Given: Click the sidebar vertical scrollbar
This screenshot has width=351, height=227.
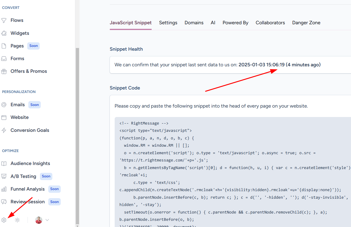Looking at the screenshot, I should pyautogui.click(x=77, y=135).
